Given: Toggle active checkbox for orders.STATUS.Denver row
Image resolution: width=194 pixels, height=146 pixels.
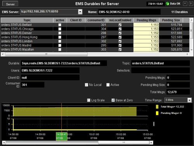Looking at the screenshot, I should point(60,33).
